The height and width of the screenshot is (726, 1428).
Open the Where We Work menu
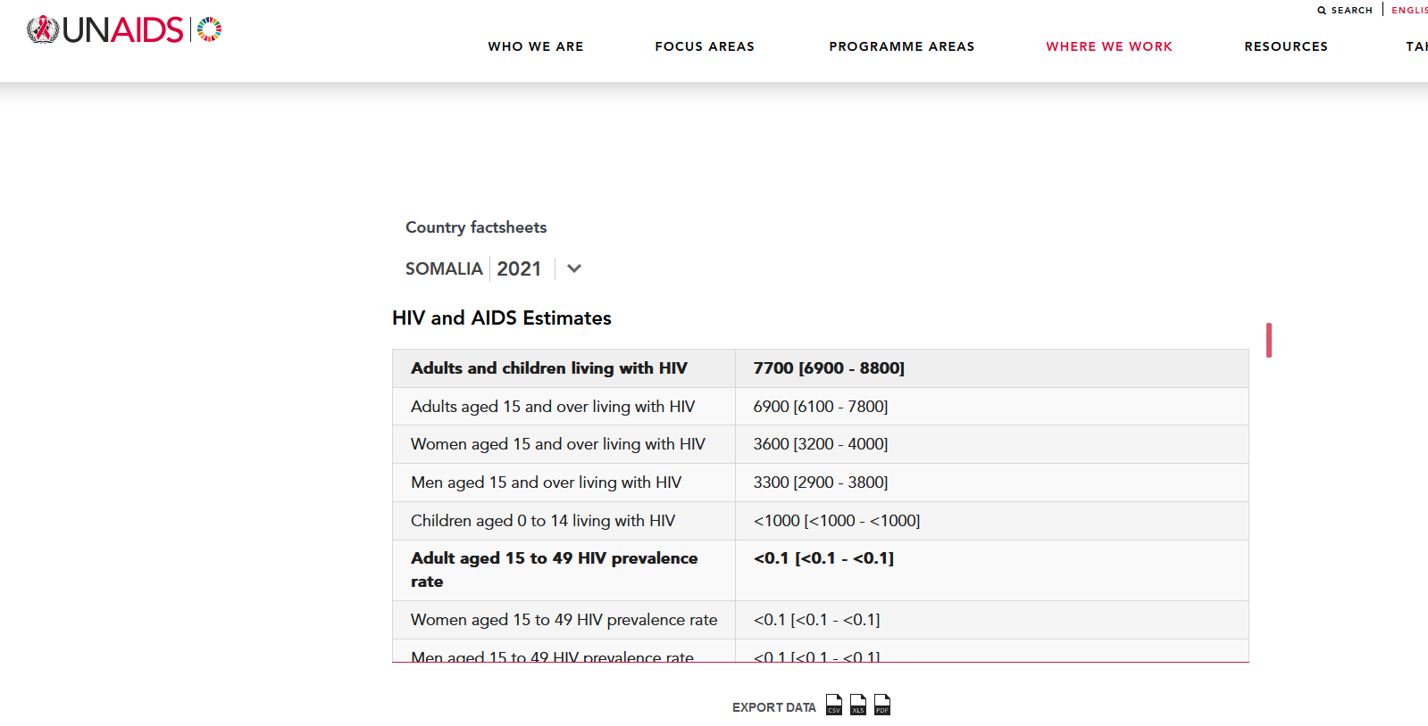[x=1109, y=46]
